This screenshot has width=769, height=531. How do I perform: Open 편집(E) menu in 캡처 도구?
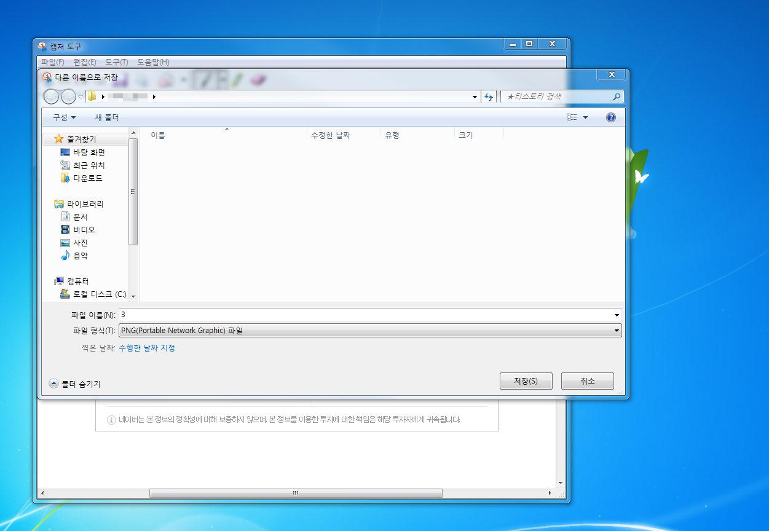point(85,62)
